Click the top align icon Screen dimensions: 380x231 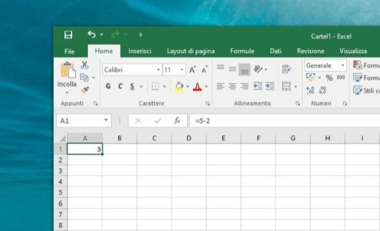[220, 67]
